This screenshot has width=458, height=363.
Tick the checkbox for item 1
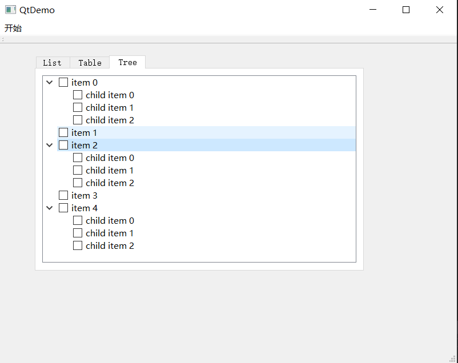pos(63,133)
